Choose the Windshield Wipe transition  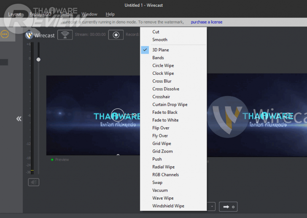173,206
